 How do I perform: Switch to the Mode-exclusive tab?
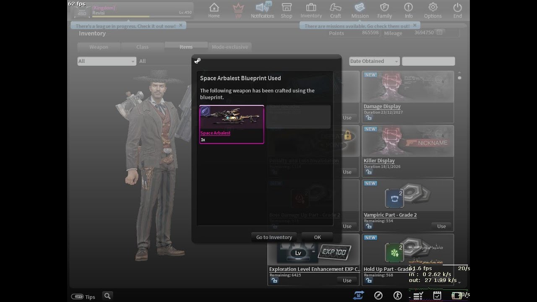tap(230, 47)
